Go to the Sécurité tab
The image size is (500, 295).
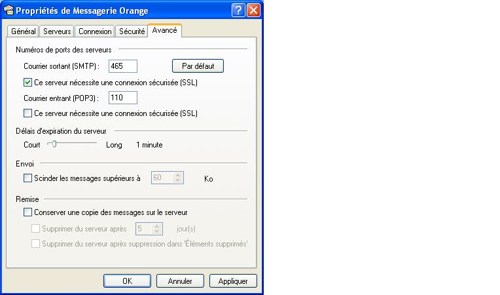click(x=132, y=31)
